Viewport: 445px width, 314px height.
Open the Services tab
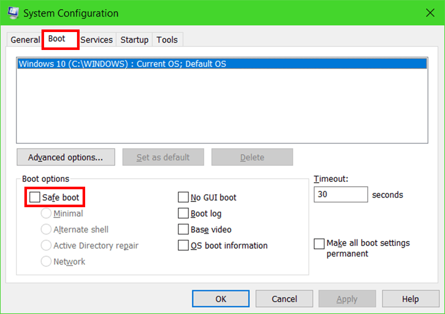97,39
